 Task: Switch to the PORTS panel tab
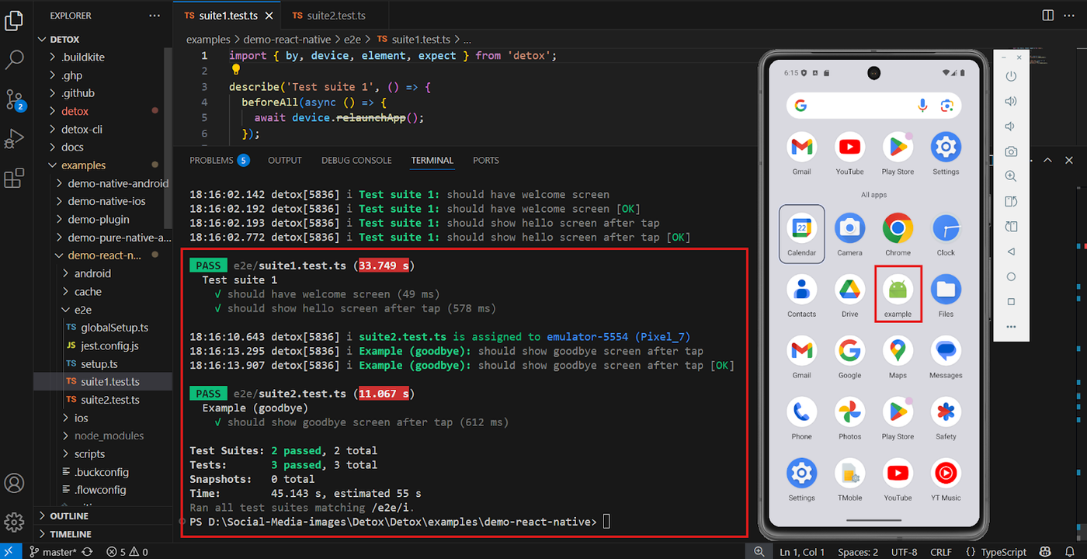(x=486, y=160)
